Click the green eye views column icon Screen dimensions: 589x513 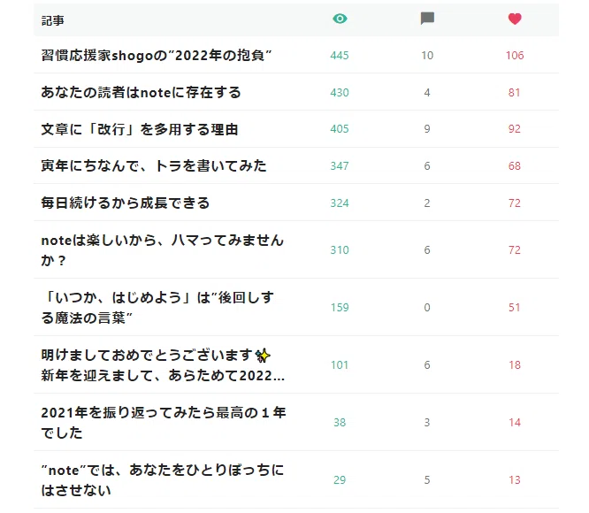[340, 19]
